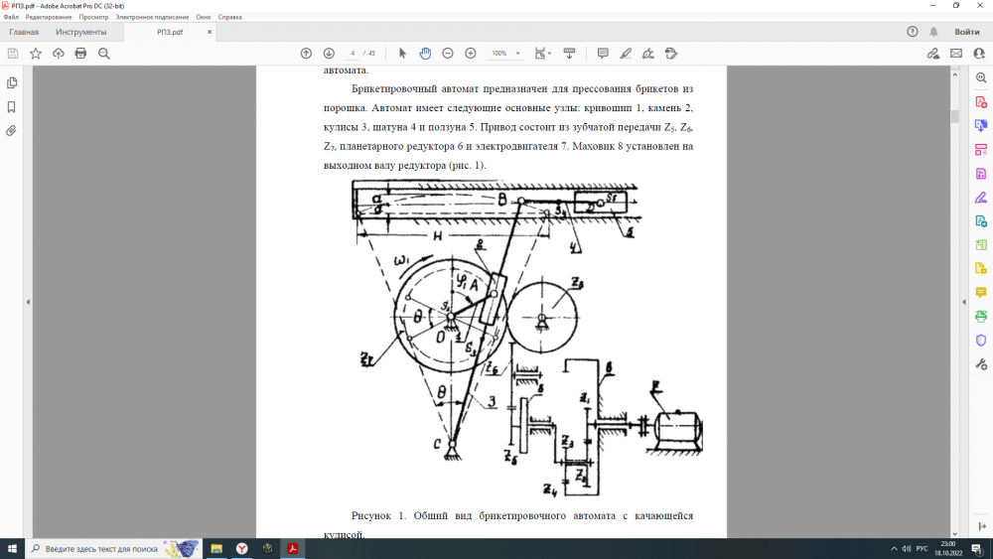Image resolution: width=993 pixels, height=559 pixels.
Task: Click the Print file icon
Action: 80,53
